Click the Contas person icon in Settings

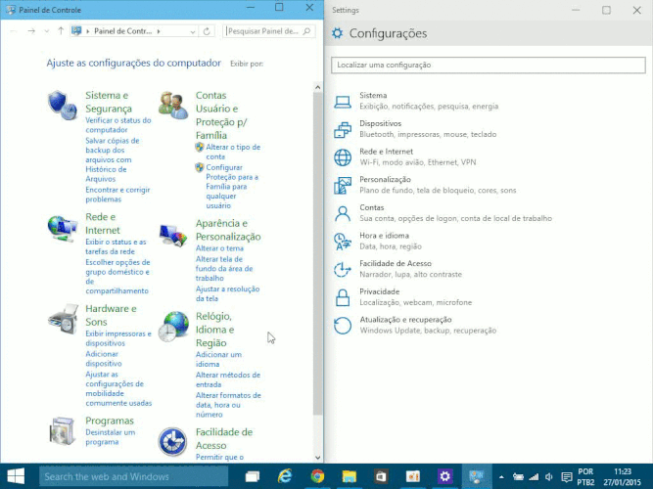coord(343,213)
